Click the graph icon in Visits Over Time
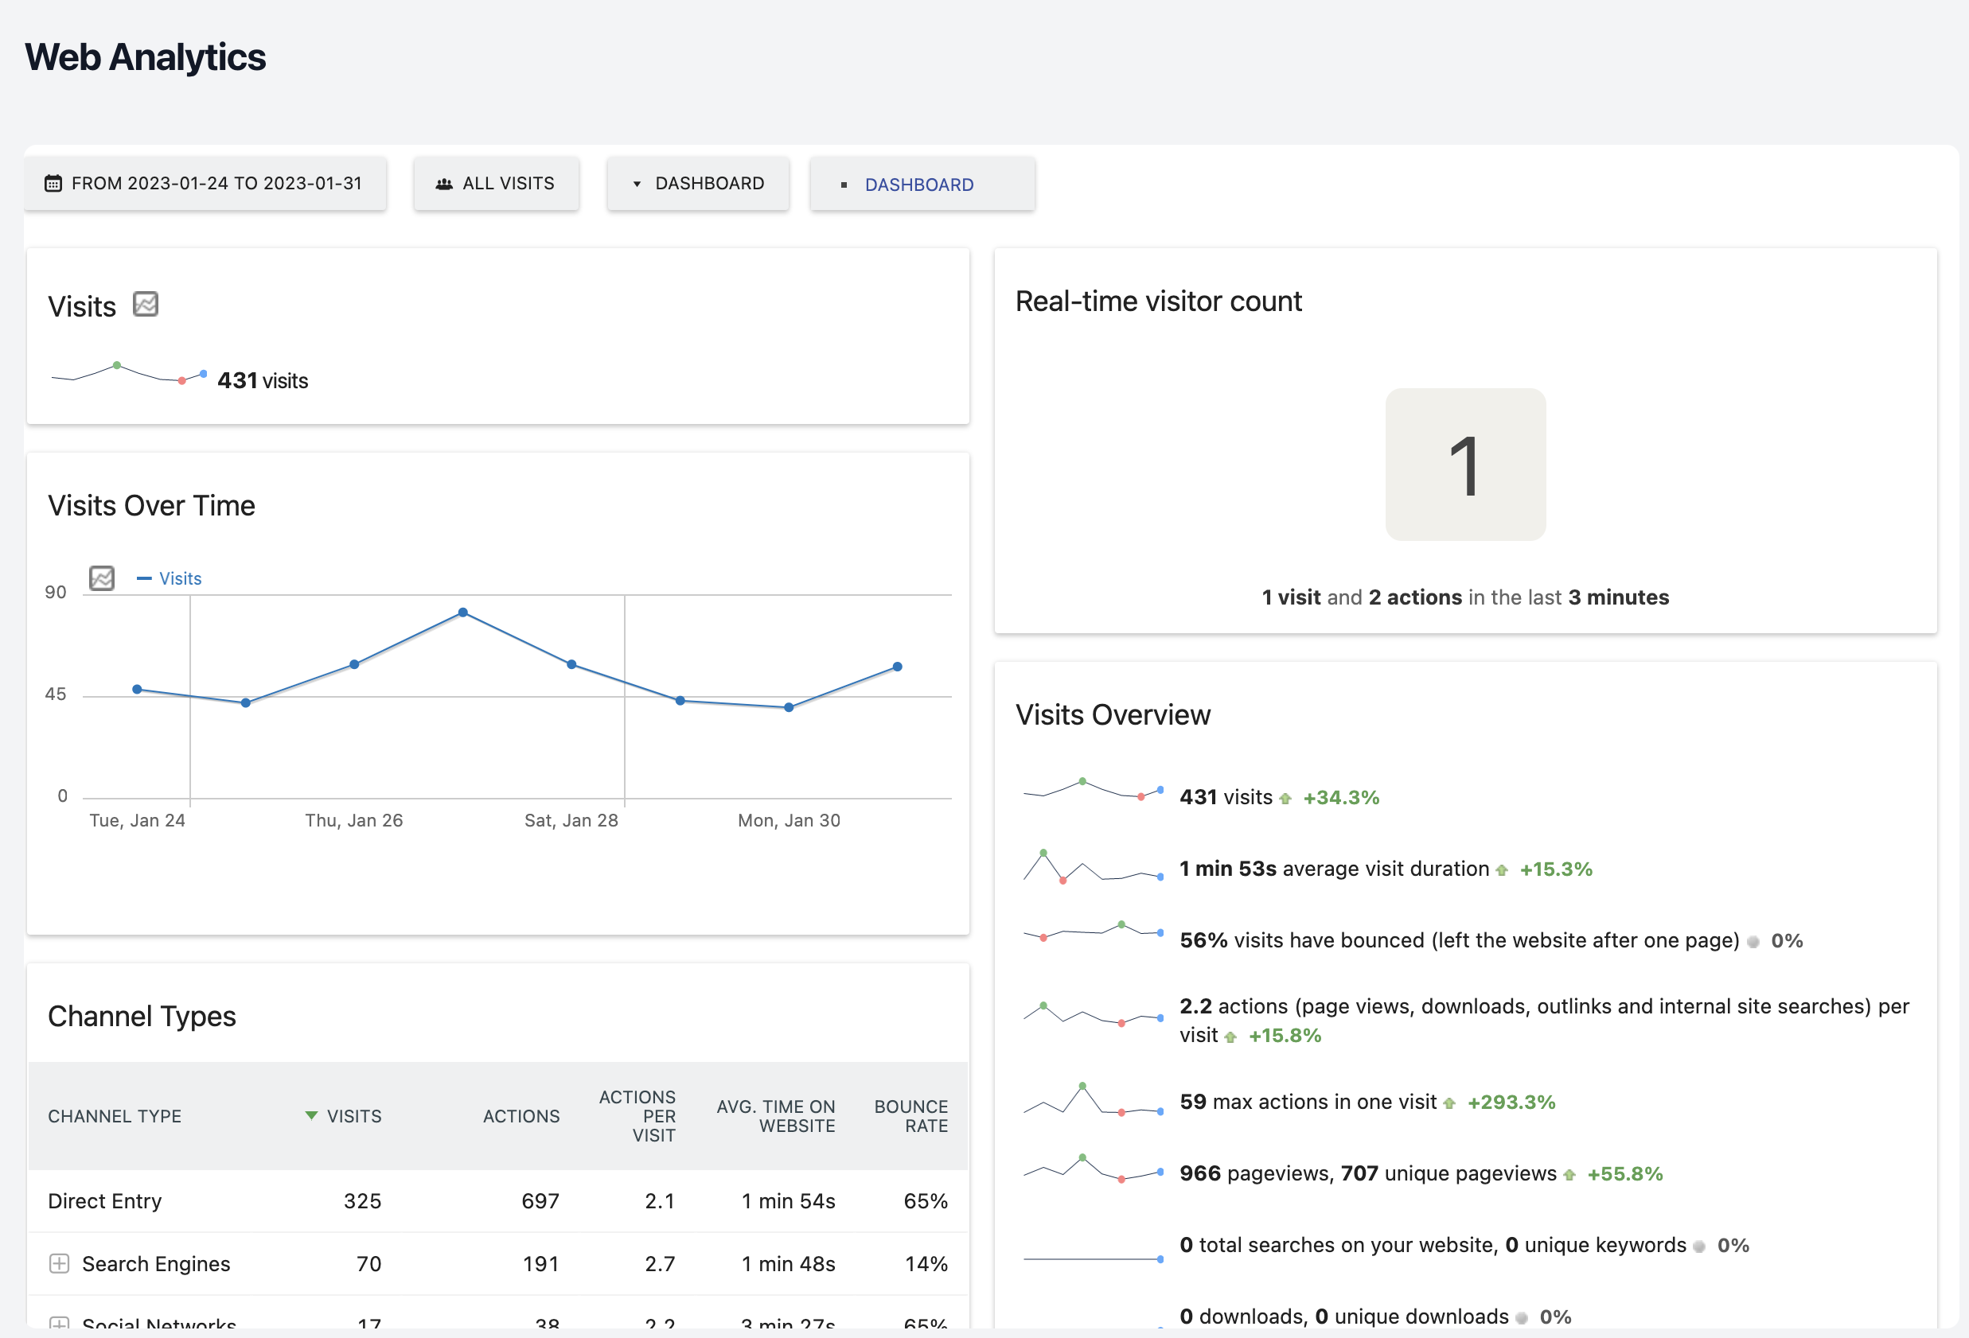This screenshot has width=1969, height=1338. point(102,578)
